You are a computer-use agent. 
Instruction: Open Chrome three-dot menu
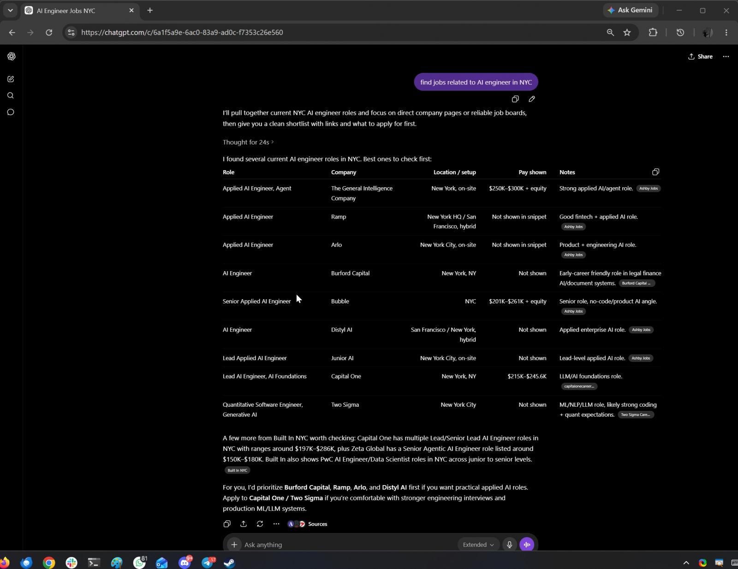(x=726, y=32)
